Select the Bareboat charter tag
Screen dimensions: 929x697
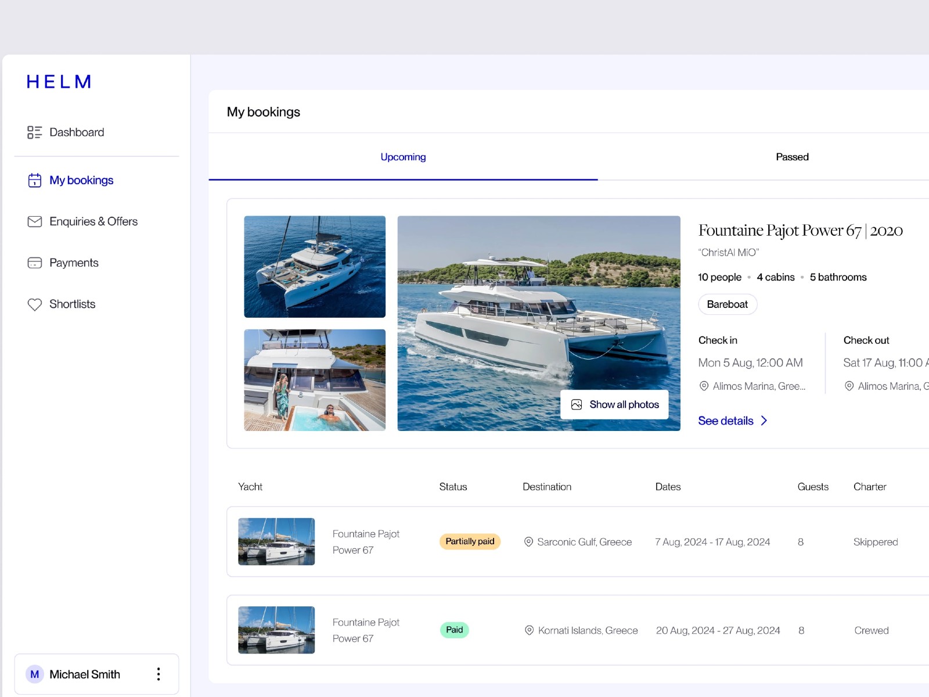pos(727,304)
